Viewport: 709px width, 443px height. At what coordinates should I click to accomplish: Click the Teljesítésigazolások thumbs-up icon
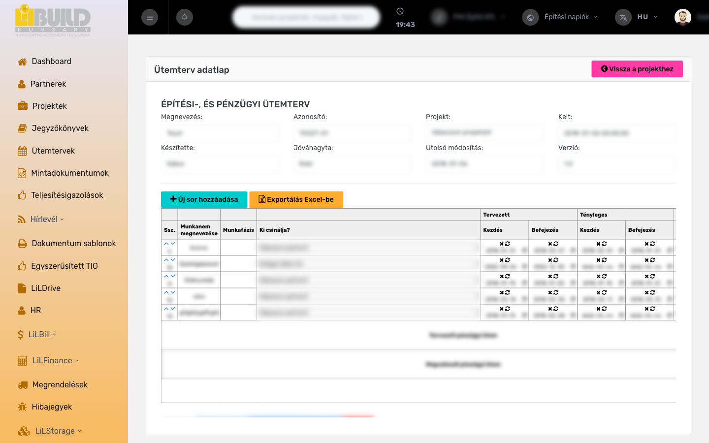(x=22, y=195)
